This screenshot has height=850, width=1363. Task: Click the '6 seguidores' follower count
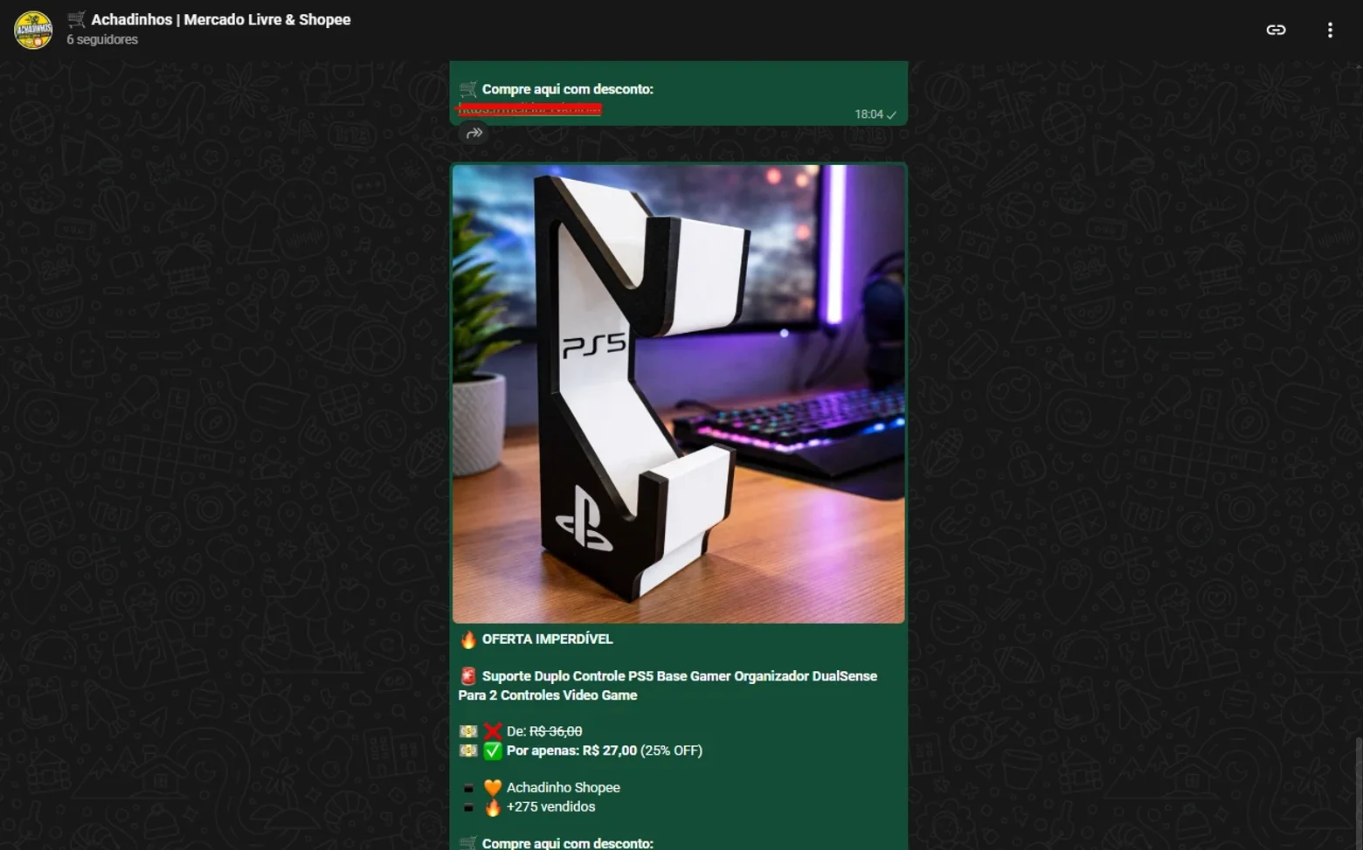(x=102, y=39)
